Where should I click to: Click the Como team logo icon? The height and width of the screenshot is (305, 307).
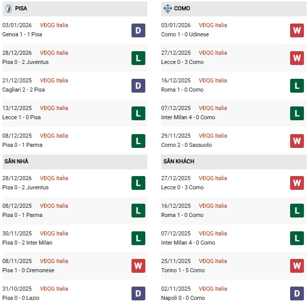click(x=167, y=9)
